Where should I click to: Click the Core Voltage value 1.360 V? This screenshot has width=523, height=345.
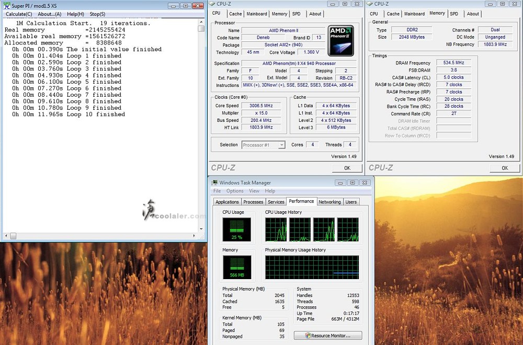pyautogui.click(x=311, y=52)
